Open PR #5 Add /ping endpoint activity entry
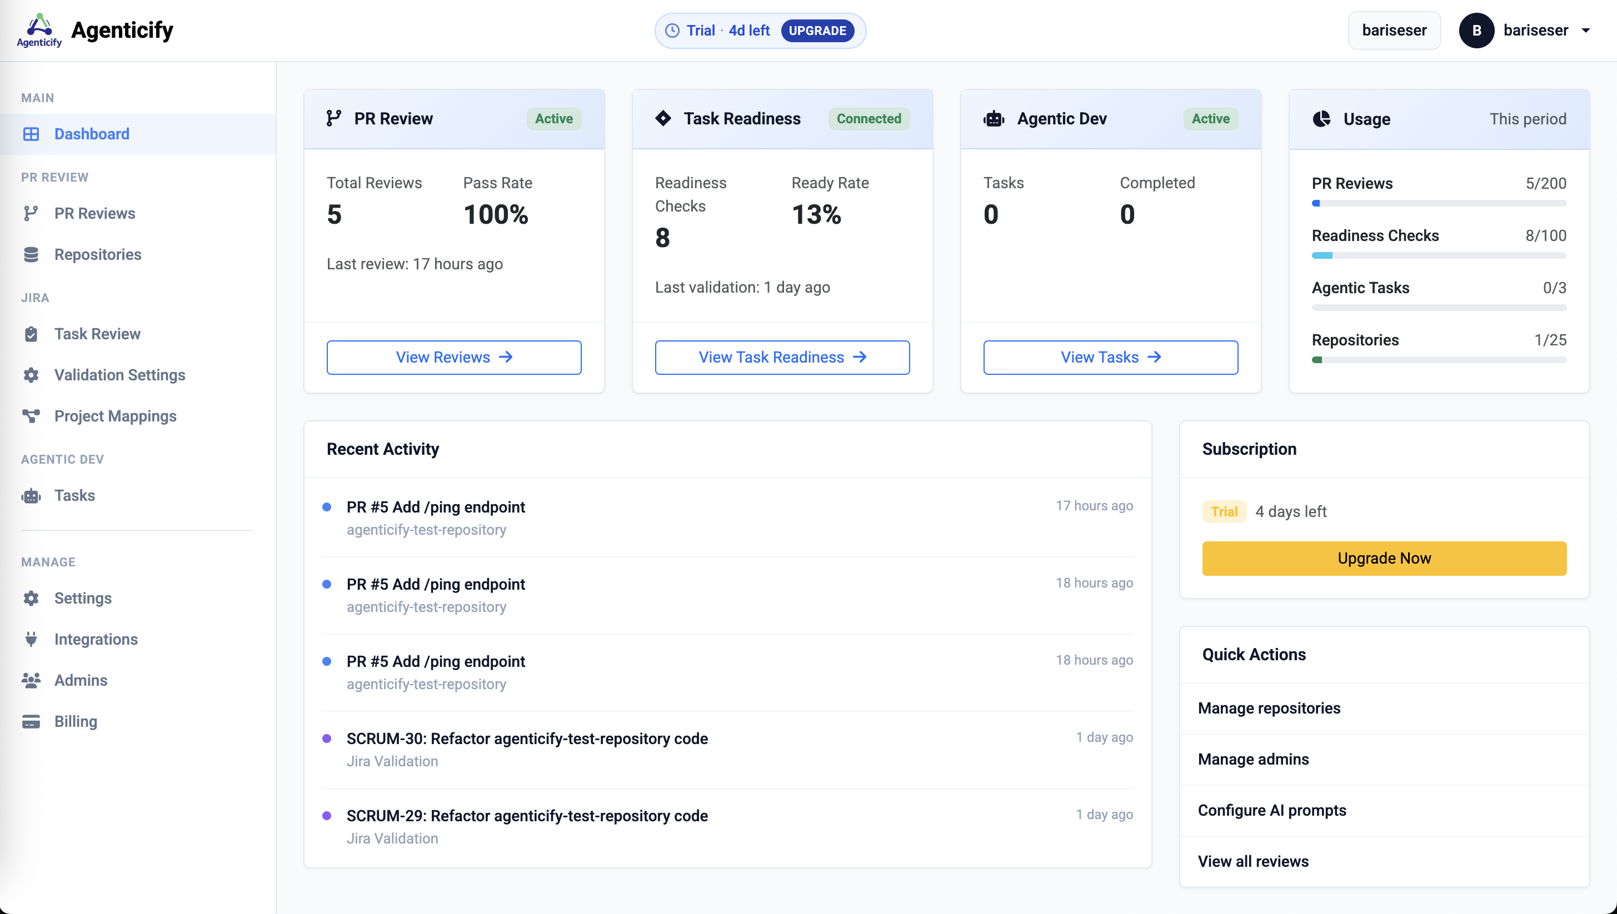The image size is (1617, 914). pos(436,506)
